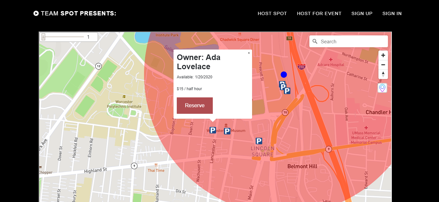
Task: Click the Belmont Hill label
Action: pyautogui.click(x=302, y=166)
